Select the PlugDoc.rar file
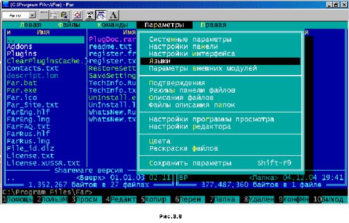Image resolution: width=349 pixels, height=223 pixels. pos(112,39)
